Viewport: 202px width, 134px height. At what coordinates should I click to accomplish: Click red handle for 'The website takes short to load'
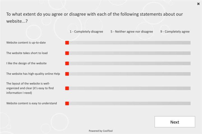coord(67,53)
